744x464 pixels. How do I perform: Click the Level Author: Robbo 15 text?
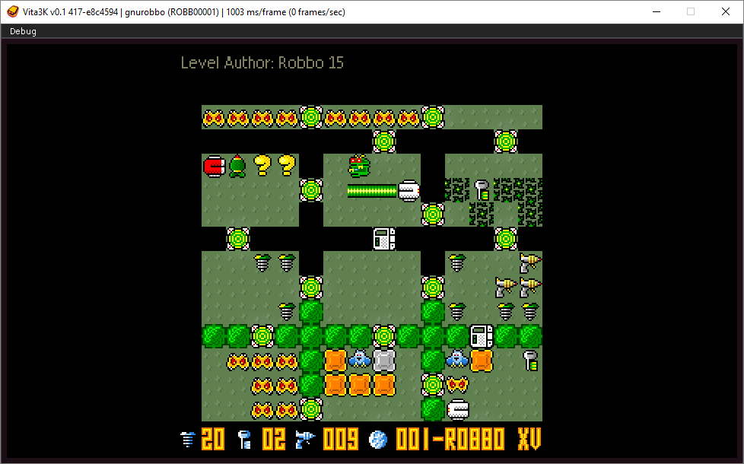[262, 62]
